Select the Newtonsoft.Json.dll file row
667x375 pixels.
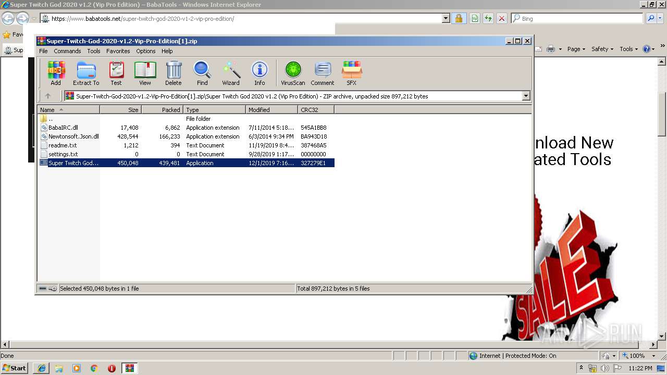[x=186, y=136]
